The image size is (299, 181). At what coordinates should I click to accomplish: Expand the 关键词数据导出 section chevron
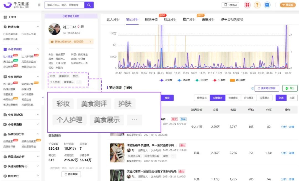point(38,166)
